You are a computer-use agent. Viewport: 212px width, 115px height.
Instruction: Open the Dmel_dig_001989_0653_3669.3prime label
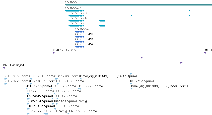tap(159, 86)
